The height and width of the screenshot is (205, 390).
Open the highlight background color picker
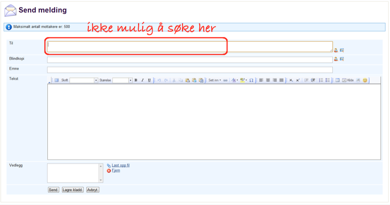[243, 80]
